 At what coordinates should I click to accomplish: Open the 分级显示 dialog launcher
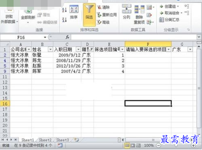click(188, 30)
